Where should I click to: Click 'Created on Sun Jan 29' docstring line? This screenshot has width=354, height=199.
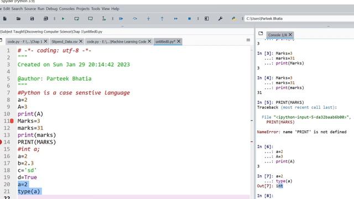point(74,65)
